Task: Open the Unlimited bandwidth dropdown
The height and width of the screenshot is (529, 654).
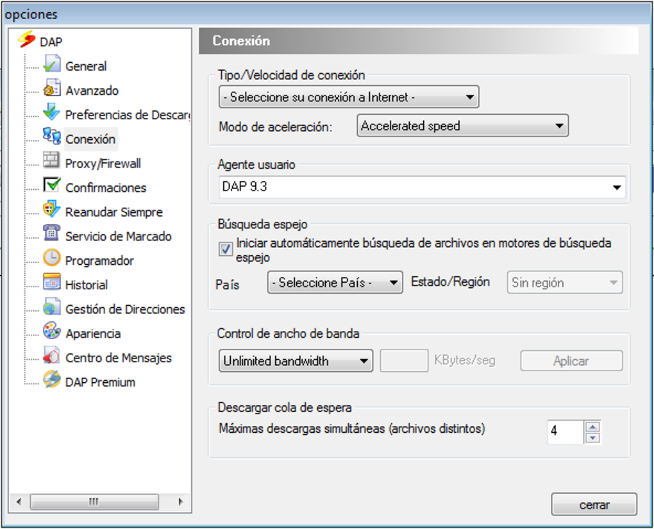Action: tap(296, 360)
